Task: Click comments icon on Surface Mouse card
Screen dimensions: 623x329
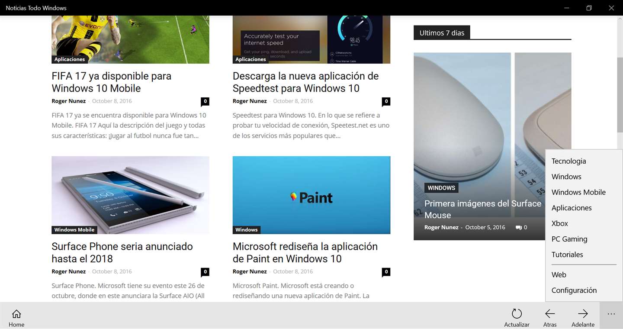Action: (x=519, y=227)
